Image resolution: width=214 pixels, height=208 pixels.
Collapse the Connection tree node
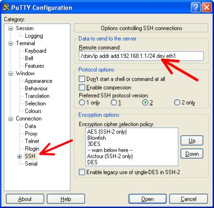pyautogui.click(x=11, y=119)
